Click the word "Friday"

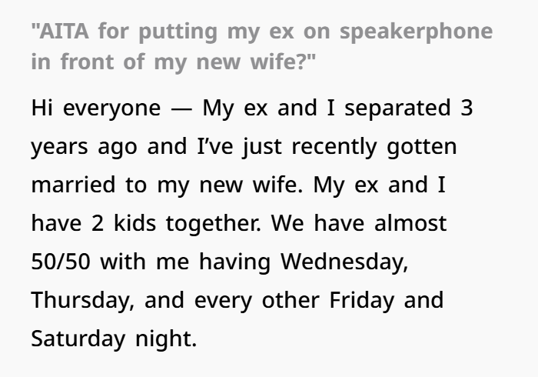[362, 302]
